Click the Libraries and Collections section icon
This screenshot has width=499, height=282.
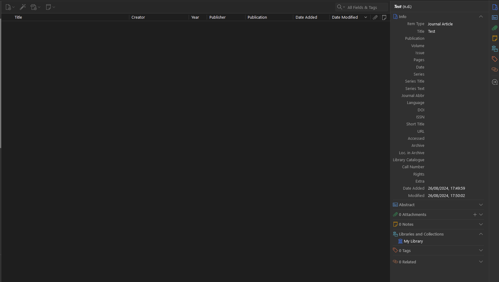click(395, 234)
